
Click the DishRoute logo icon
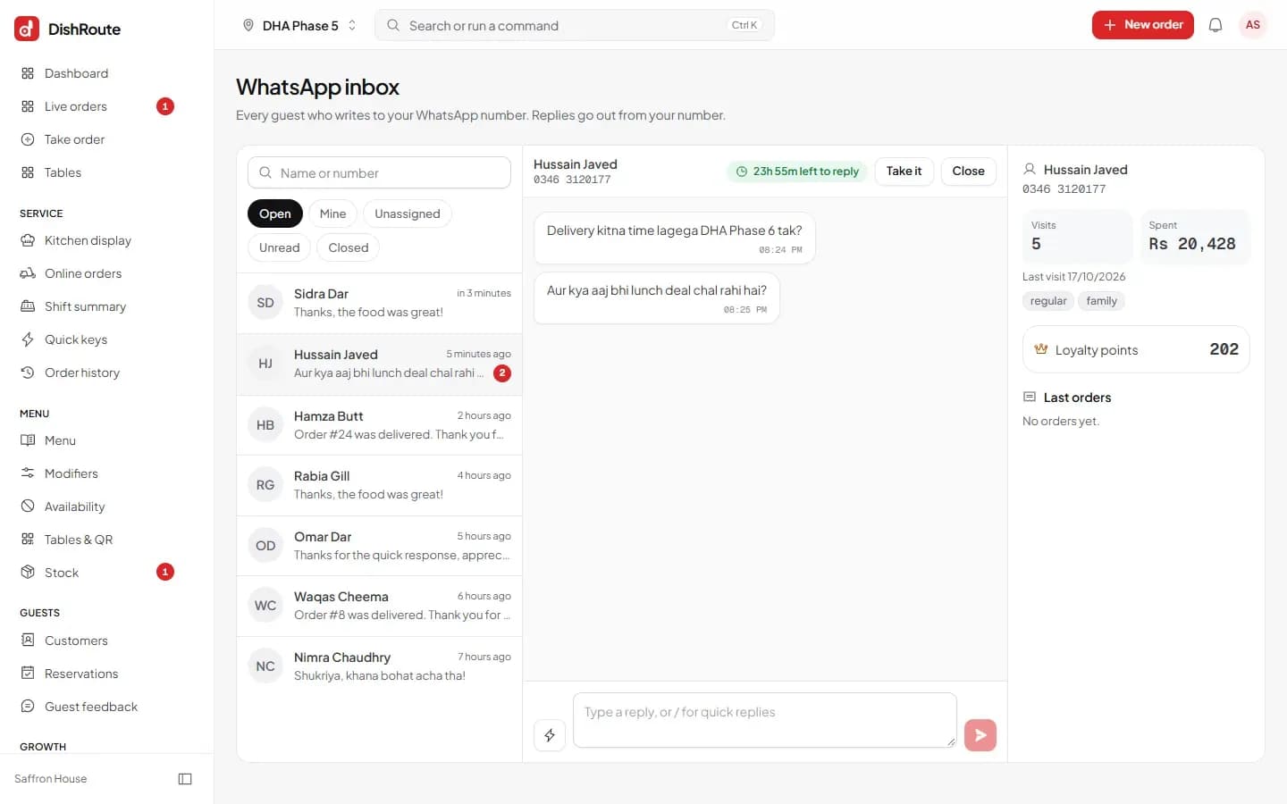coord(27,29)
